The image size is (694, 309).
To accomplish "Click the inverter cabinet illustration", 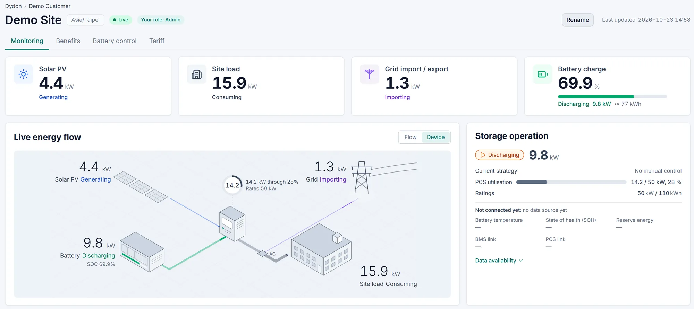I will tap(232, 223).
